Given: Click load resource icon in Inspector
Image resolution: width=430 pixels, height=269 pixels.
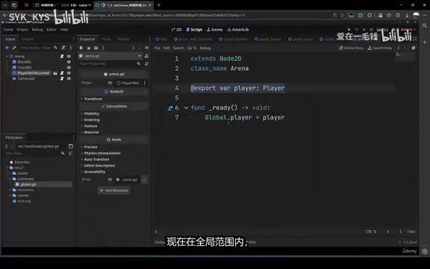Looking at the screenshot, I should 89,48.
